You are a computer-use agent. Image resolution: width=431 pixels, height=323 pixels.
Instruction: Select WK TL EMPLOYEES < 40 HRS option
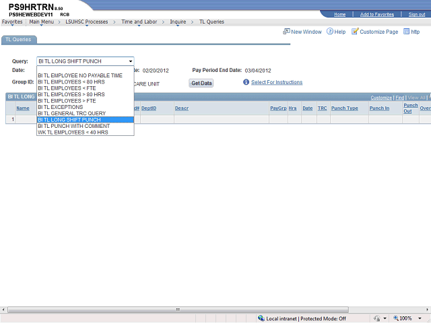tap(86, 133)
